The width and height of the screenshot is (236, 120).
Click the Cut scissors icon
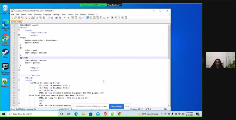click(37, 18)
